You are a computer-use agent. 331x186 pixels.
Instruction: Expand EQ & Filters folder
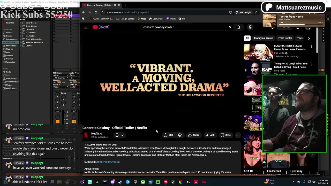click(x=21, y=33)
